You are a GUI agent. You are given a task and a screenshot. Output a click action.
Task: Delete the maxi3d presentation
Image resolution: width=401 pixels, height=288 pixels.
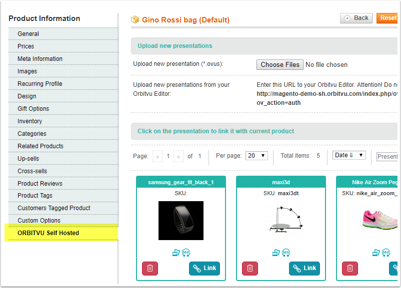click(x=250, y=269)
